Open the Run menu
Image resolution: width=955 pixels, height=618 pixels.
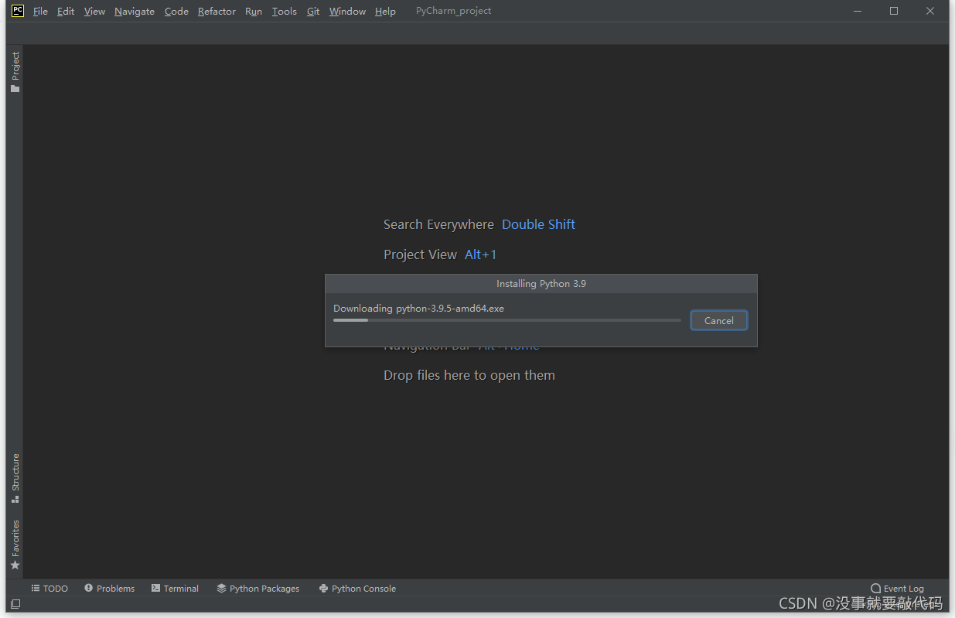(x=253, y=11)
